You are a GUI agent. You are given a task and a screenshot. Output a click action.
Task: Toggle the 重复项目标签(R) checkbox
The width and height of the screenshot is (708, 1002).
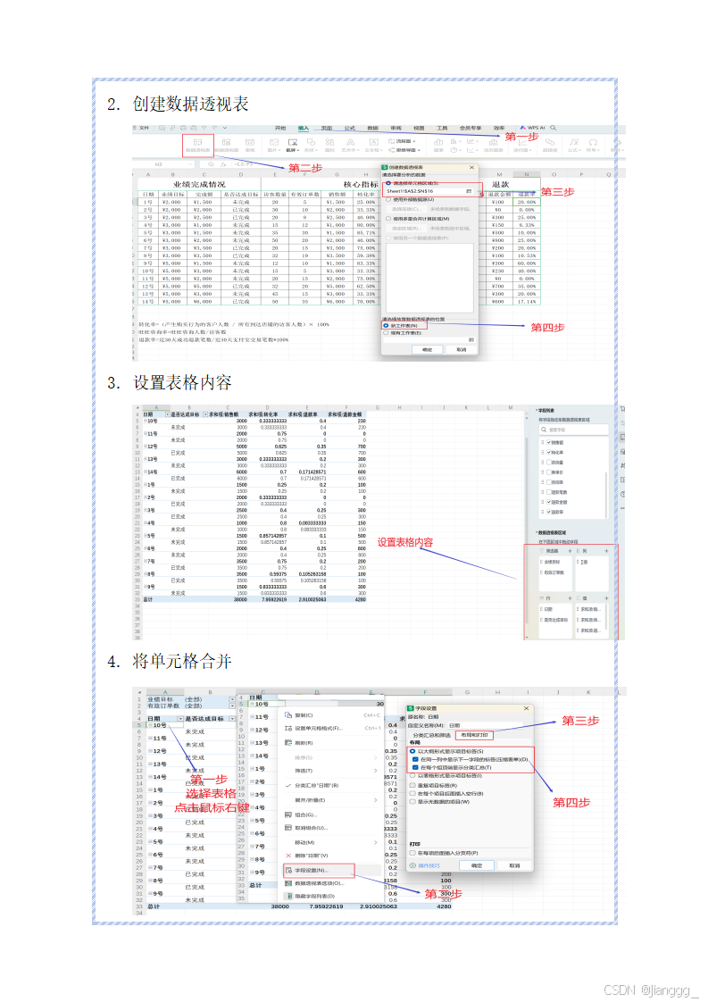click(x=412, y=785)
